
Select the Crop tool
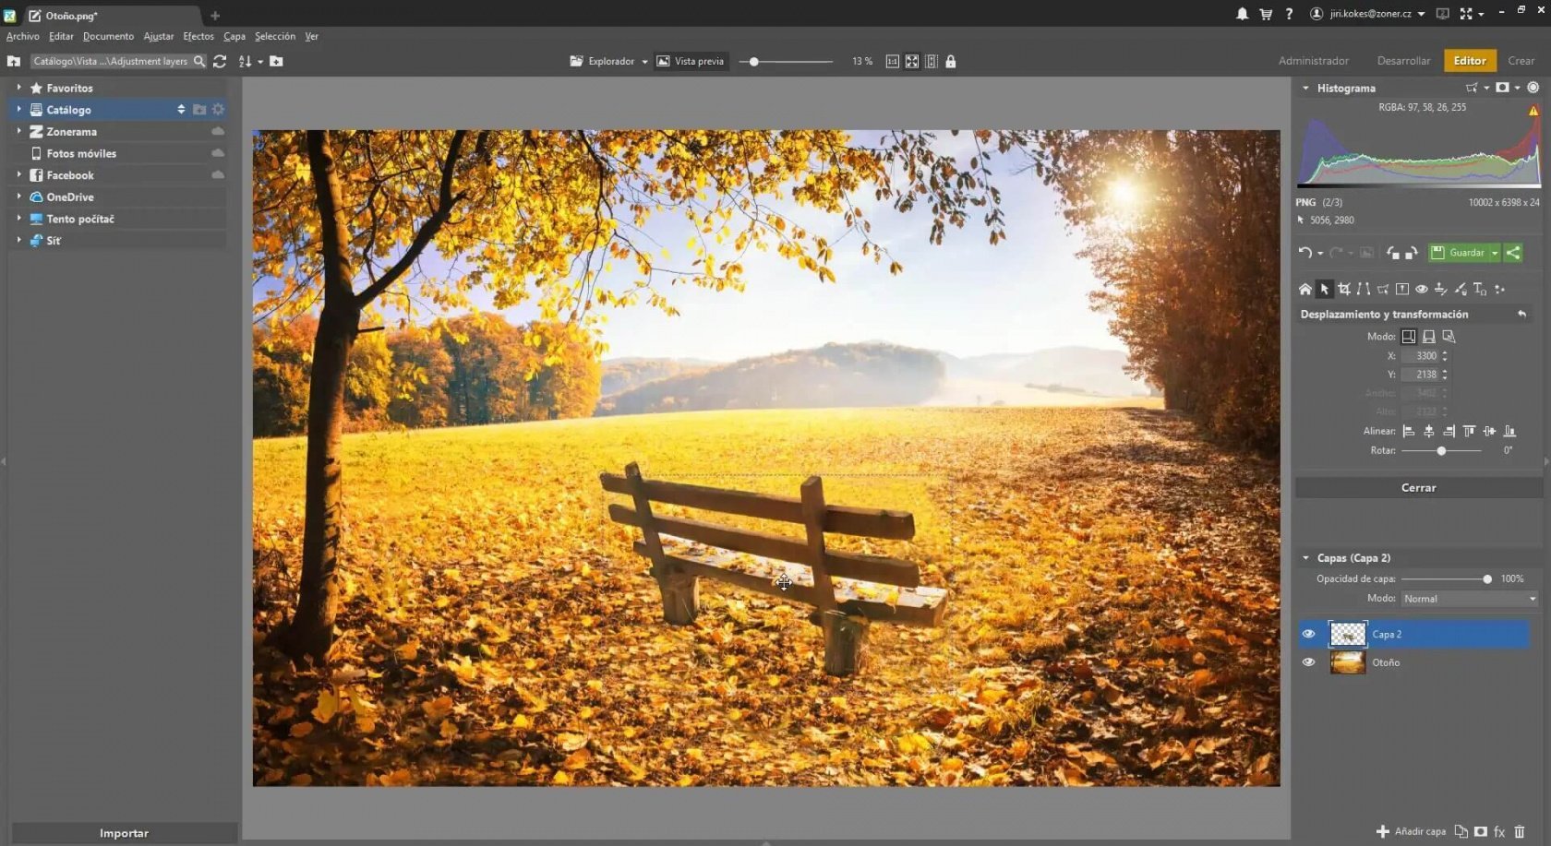1344,289
